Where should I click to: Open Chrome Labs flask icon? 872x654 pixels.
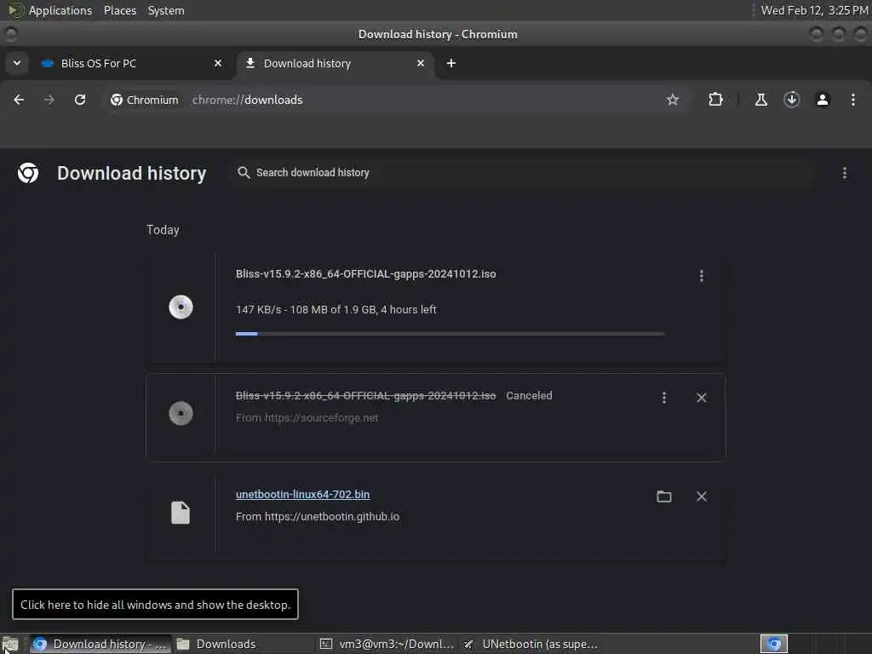pyautogui.click(x=760, y=100)
